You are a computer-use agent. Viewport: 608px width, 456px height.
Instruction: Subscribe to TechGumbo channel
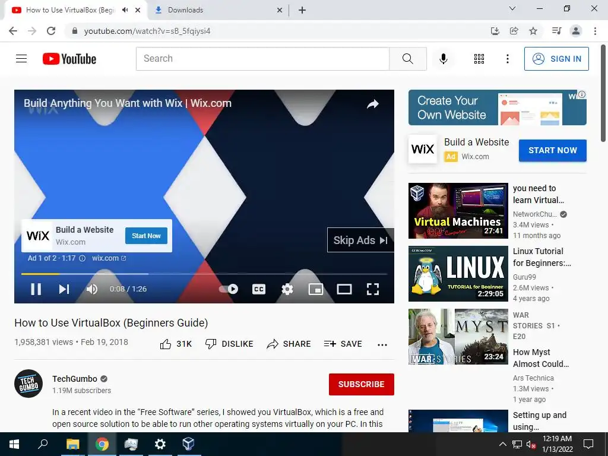362,384
